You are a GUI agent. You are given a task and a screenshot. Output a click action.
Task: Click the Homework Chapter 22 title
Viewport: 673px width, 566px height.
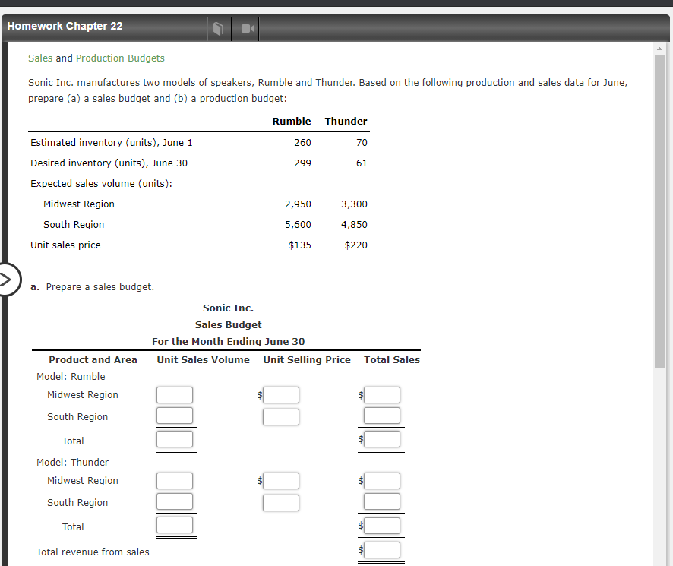click(65, 26)
